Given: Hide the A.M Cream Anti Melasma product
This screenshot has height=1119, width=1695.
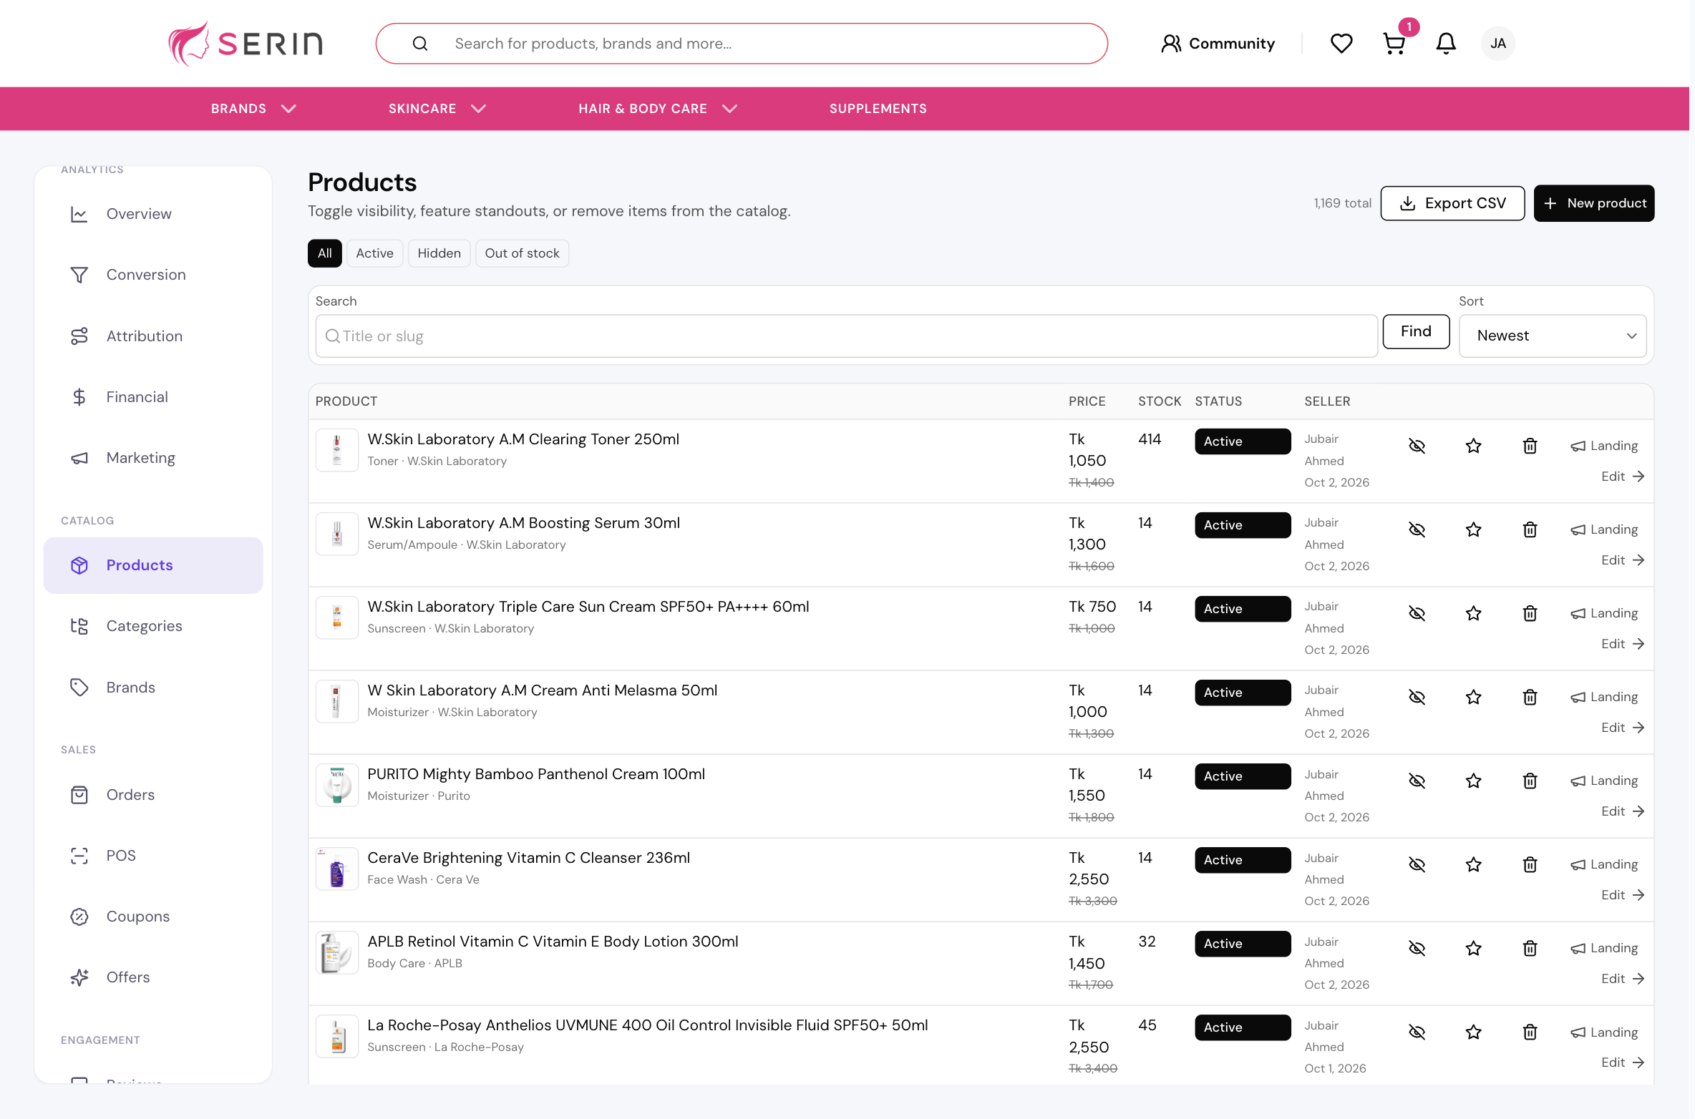Looking at the screenshot, I should pyautogui.click(x=1417, y=697).
